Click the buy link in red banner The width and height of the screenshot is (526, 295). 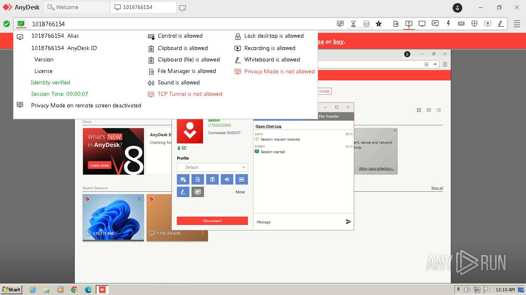coord(339,41)
